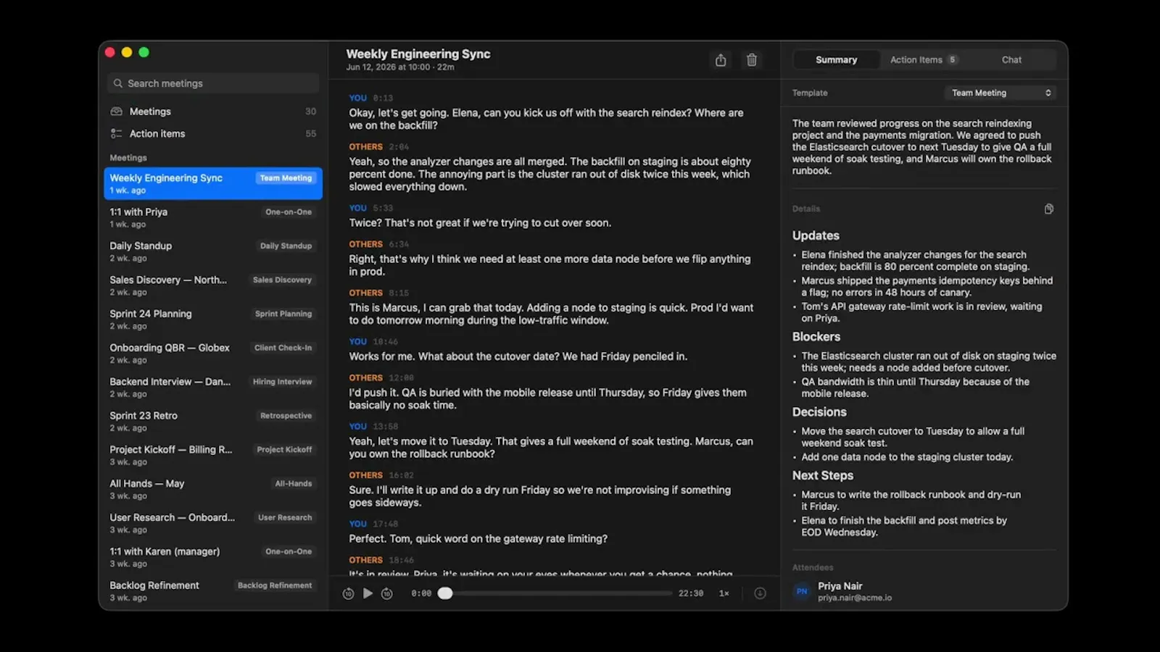Click the skip-forward playback icon
The image size is (1160, 652).
point(387,593)
